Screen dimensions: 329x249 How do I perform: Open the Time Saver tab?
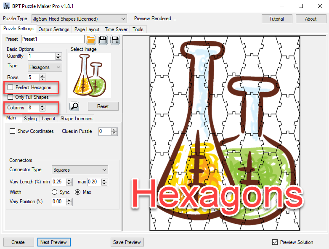tap(116, 29)
